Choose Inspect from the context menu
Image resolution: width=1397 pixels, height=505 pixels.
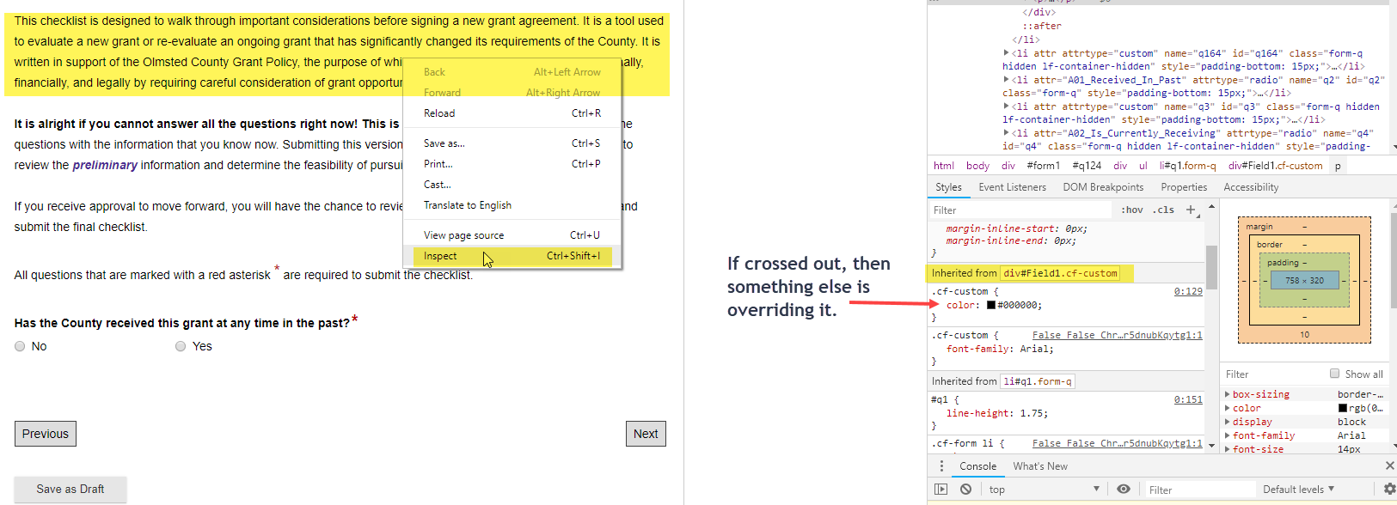click(512, 256)
